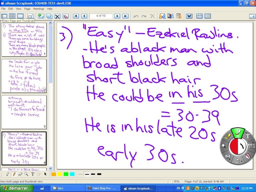
Task: Choose the green color swatch
Action: [66, 174]
